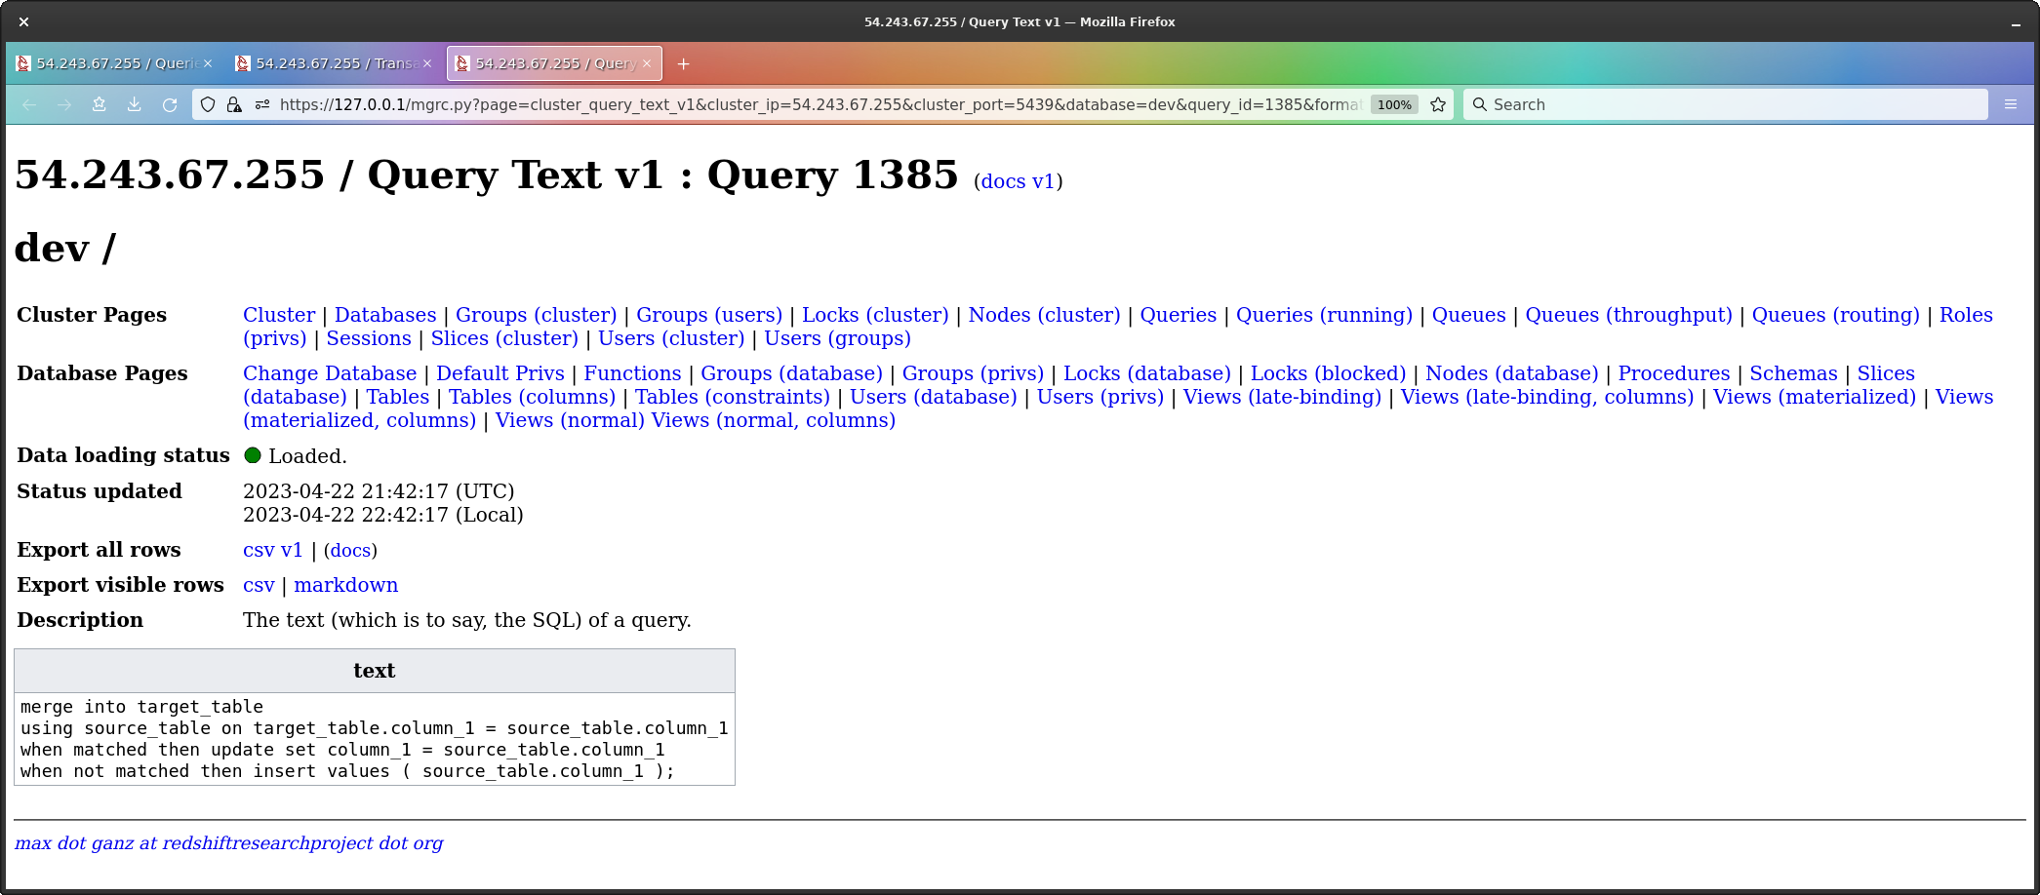The image size is (2040, 895).
Task: Export visible rows as markdown
Action: (x=346, y=585)
